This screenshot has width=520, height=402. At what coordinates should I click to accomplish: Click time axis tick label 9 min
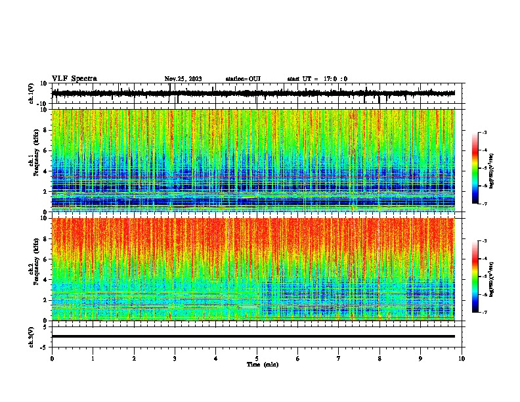[420, 359]
